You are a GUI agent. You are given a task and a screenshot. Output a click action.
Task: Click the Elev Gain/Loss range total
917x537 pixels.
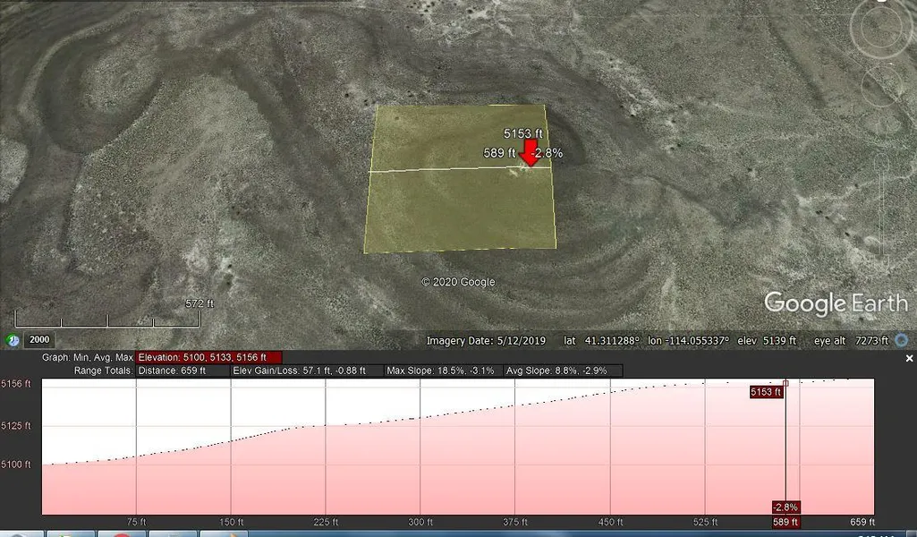308,370
